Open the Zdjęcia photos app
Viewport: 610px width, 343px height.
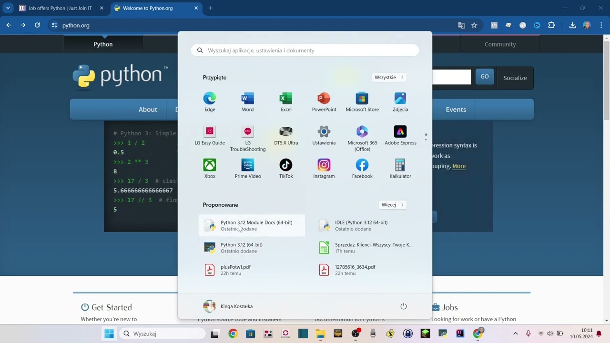click(x=400, y=102)
